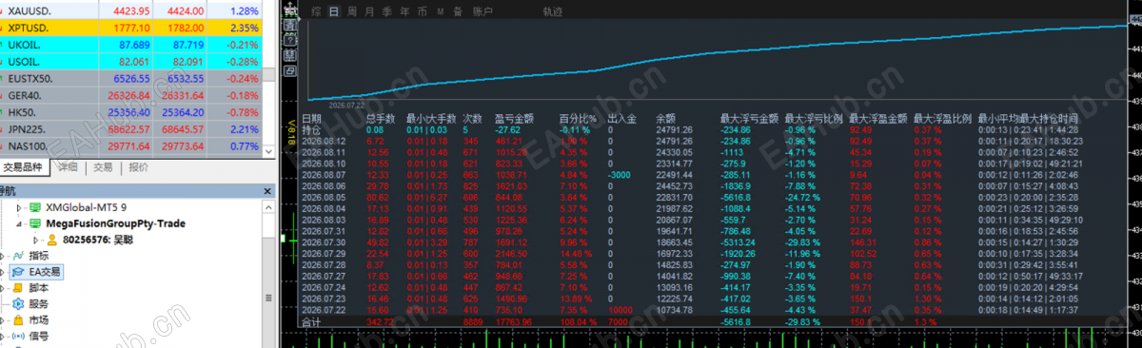
Task: Select the EA交易 icon in navigator
Action: click(18, 272)
